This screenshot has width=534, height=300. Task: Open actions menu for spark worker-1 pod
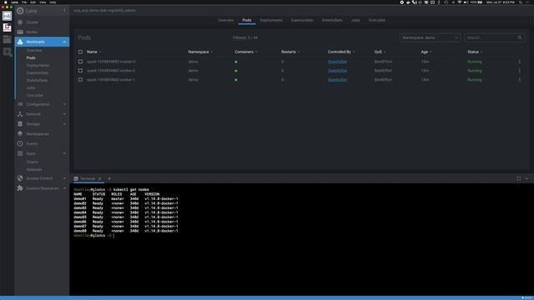[519, 80]
